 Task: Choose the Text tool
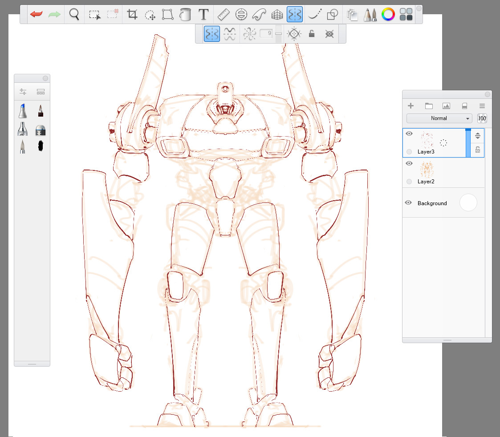203,14
